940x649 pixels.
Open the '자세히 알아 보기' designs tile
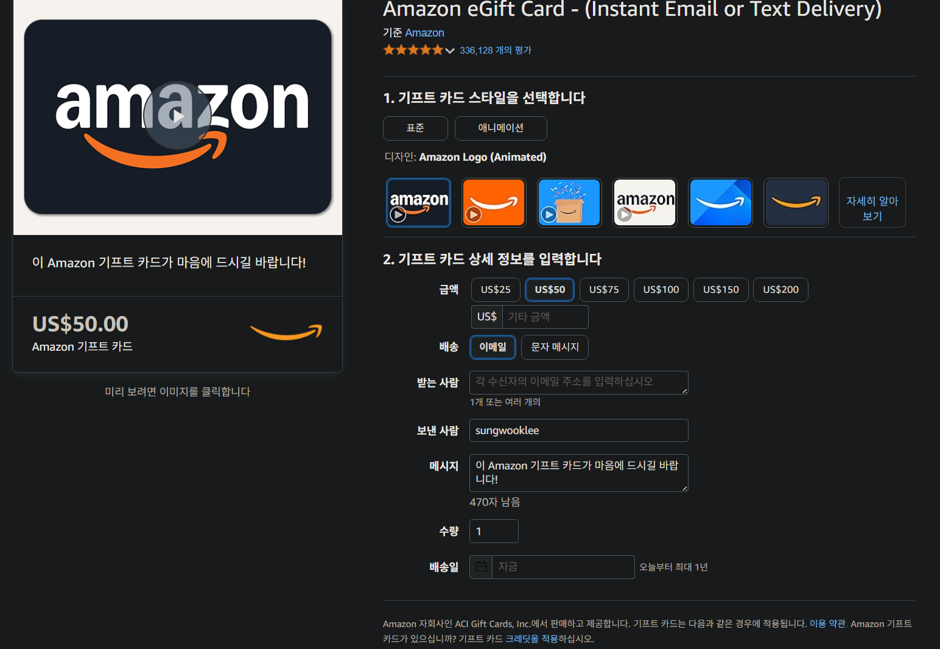pos(872,203)
